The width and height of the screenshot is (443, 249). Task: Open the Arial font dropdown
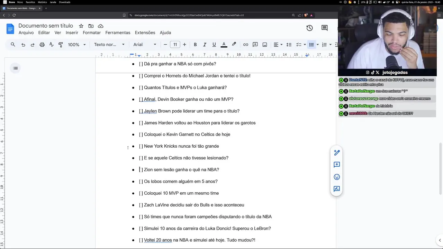pos(145,45)
